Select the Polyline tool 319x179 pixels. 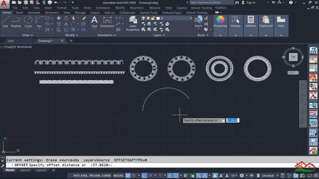coord(15,22)
